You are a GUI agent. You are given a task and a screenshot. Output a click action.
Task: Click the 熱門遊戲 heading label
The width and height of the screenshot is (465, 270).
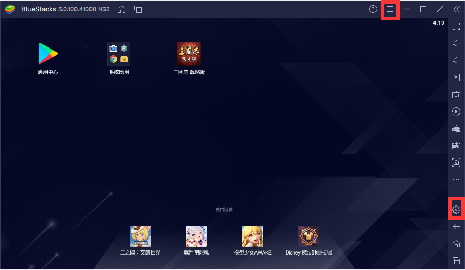point(224,209)
